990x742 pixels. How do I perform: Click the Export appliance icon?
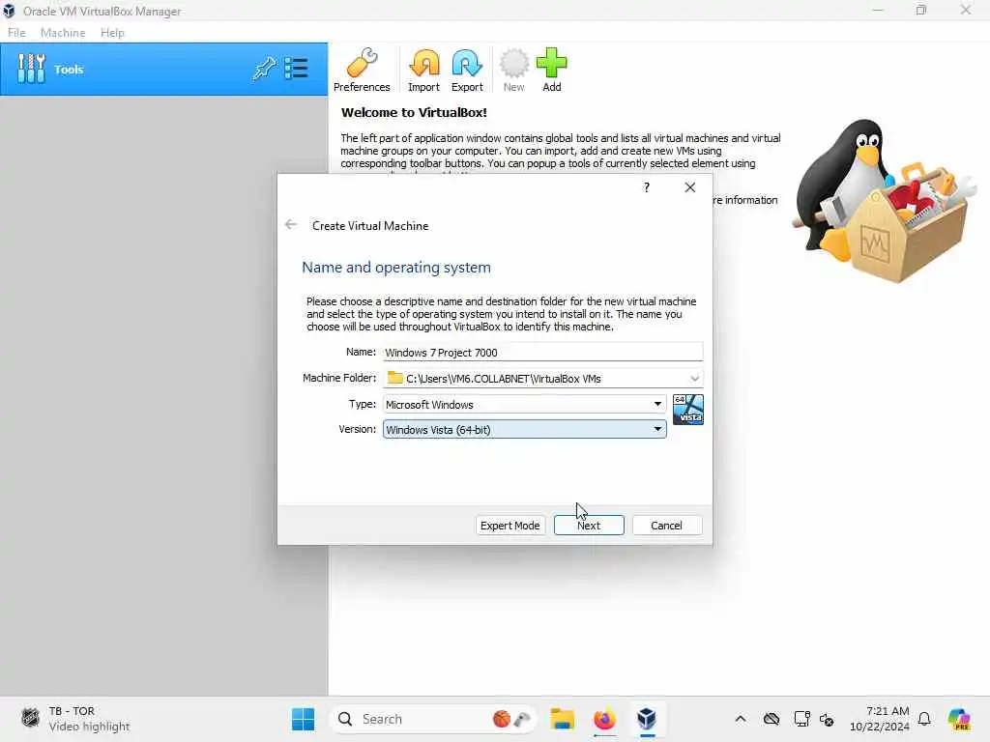467,70
